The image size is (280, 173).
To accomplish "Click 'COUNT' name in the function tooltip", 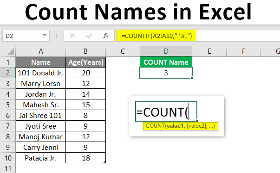I will click(156, 126).
